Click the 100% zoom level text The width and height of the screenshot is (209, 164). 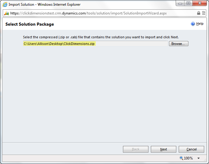point(188,158)
